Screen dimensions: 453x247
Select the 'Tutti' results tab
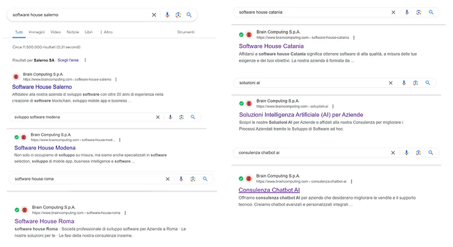click(x=19, y=32)
